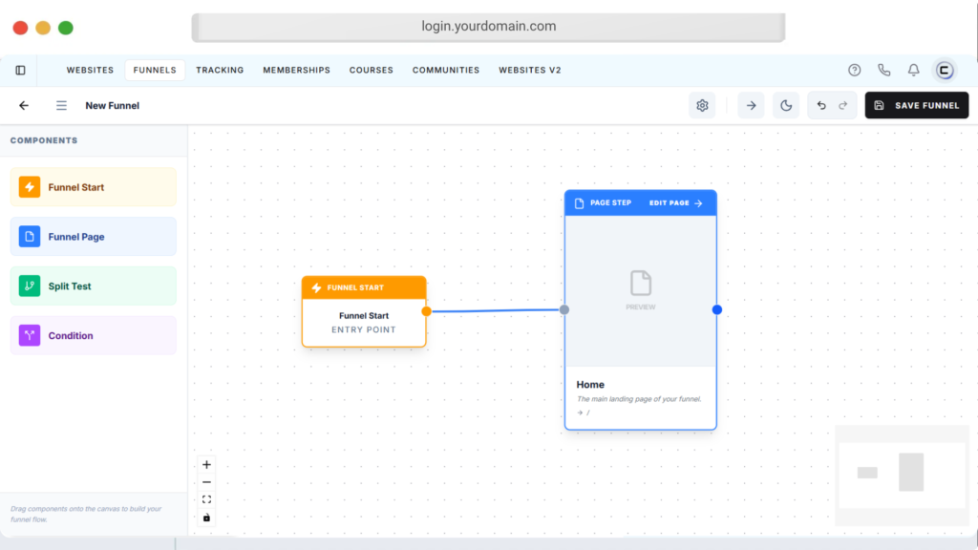Click the phone dialer icon
The image size is (978, 550).
click(x=883, y=70)
